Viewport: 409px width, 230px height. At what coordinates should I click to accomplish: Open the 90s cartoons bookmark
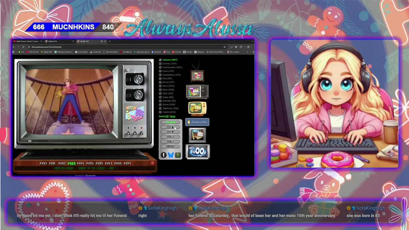point(233,52)
